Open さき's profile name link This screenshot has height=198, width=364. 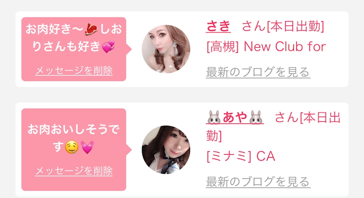point(218,26)
